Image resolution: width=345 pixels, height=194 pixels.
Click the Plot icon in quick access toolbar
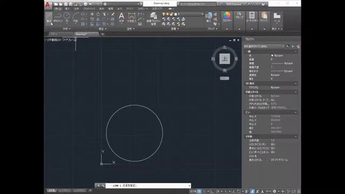point(86,4)
